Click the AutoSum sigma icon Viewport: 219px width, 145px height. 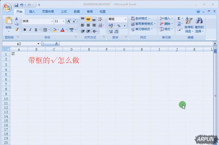point(179,18)
